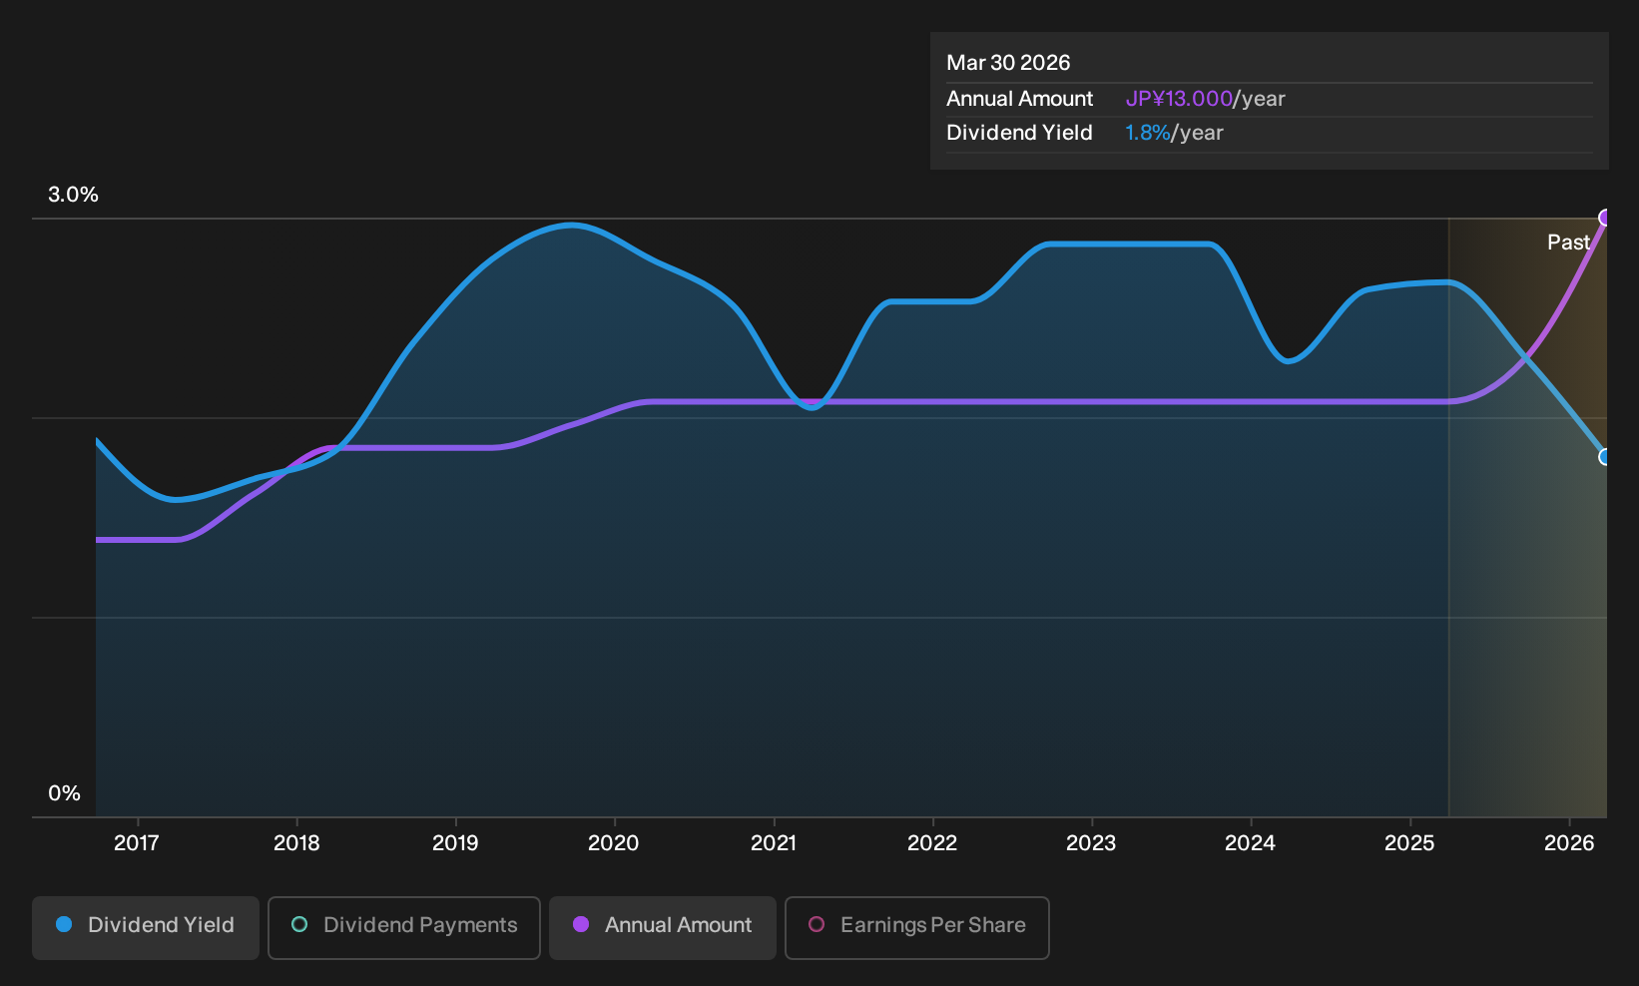Click the Past label in forecast region
This screenshot has height=986, width=1639.
click(x=1568, y=243)
